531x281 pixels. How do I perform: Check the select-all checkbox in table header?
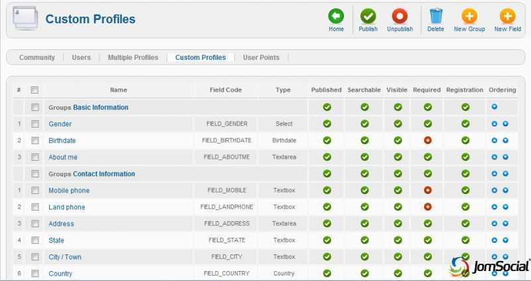coord(35,90)
